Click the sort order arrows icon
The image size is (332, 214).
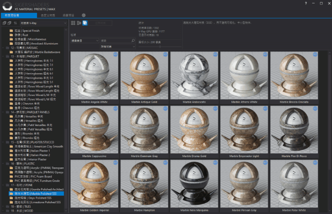[15, 23]
